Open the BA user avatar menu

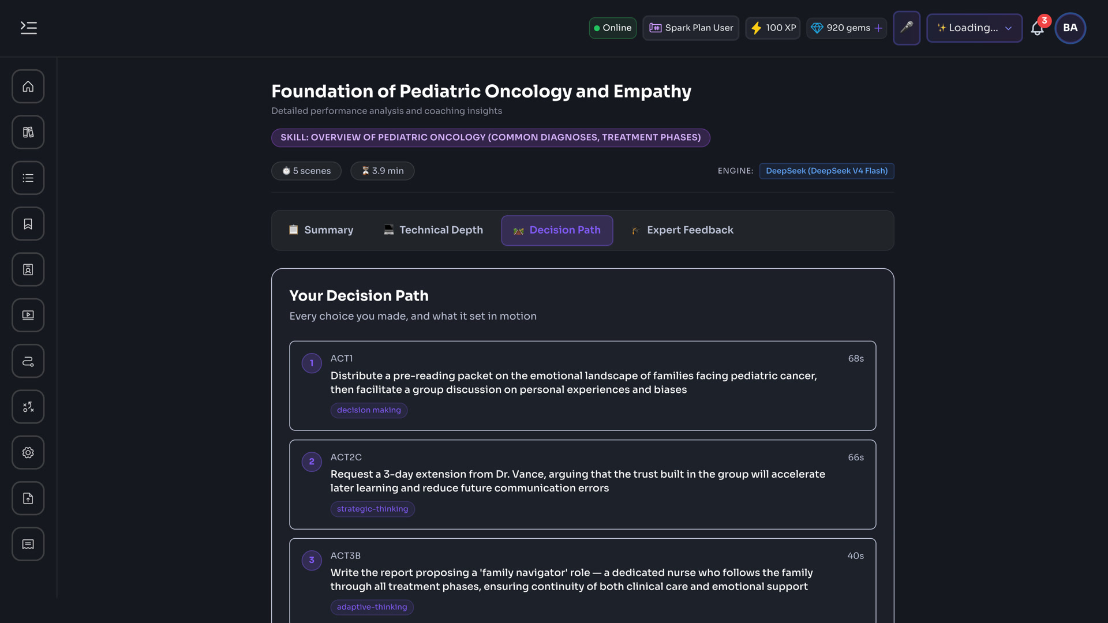coord(1070,28)
